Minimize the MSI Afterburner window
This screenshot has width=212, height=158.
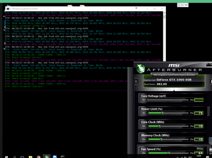208,65
